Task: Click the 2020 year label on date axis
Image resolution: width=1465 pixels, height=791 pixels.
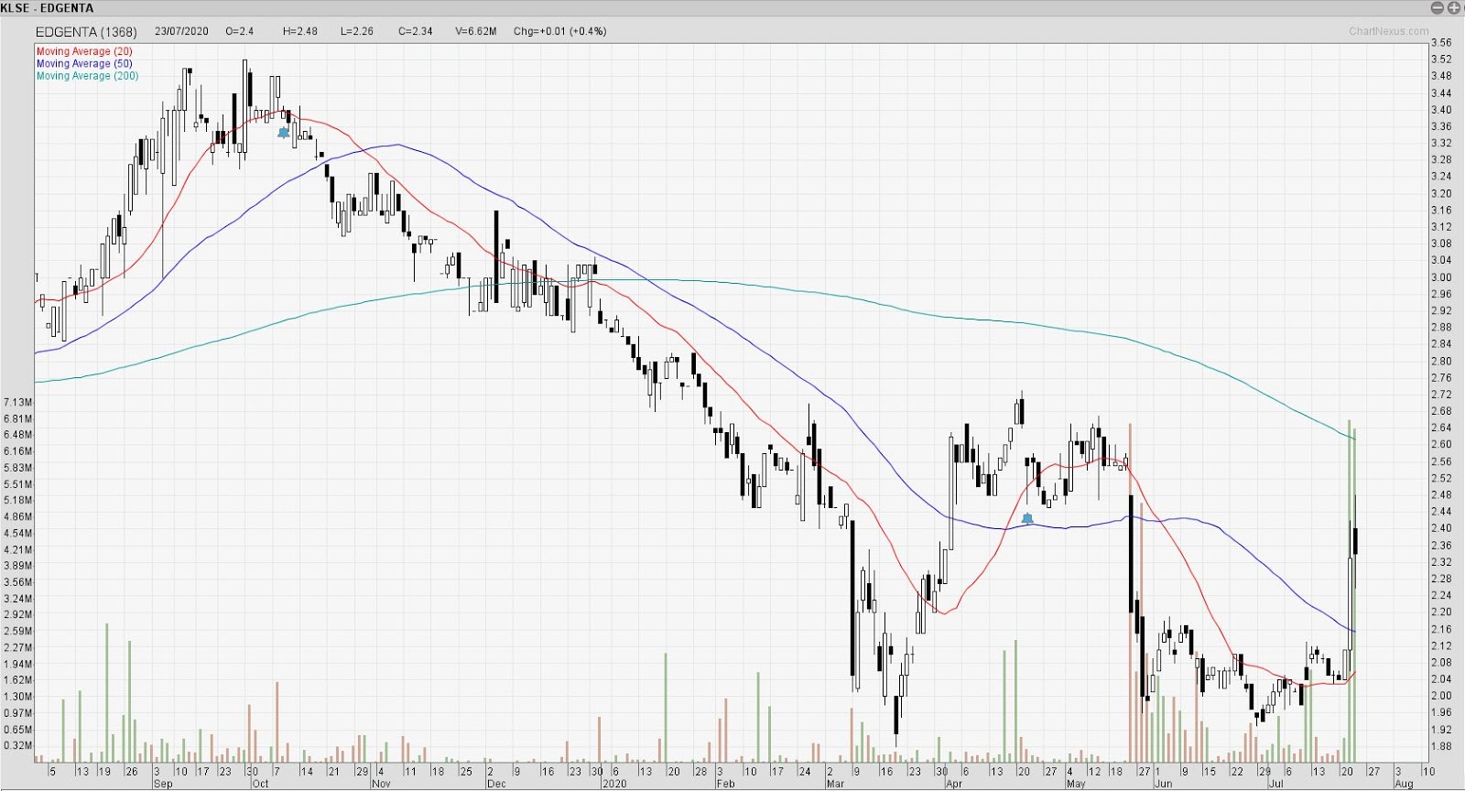Action: click(614, 784)
